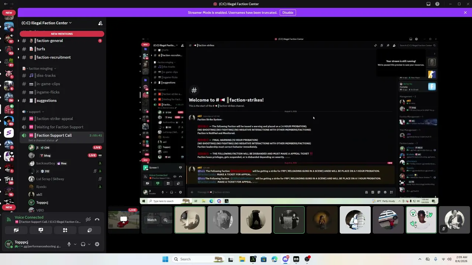
Task: Mute the microphone in user panel
Action: 69,244
